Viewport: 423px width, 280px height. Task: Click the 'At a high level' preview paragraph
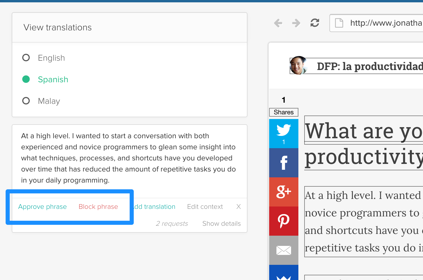(364, 222)
